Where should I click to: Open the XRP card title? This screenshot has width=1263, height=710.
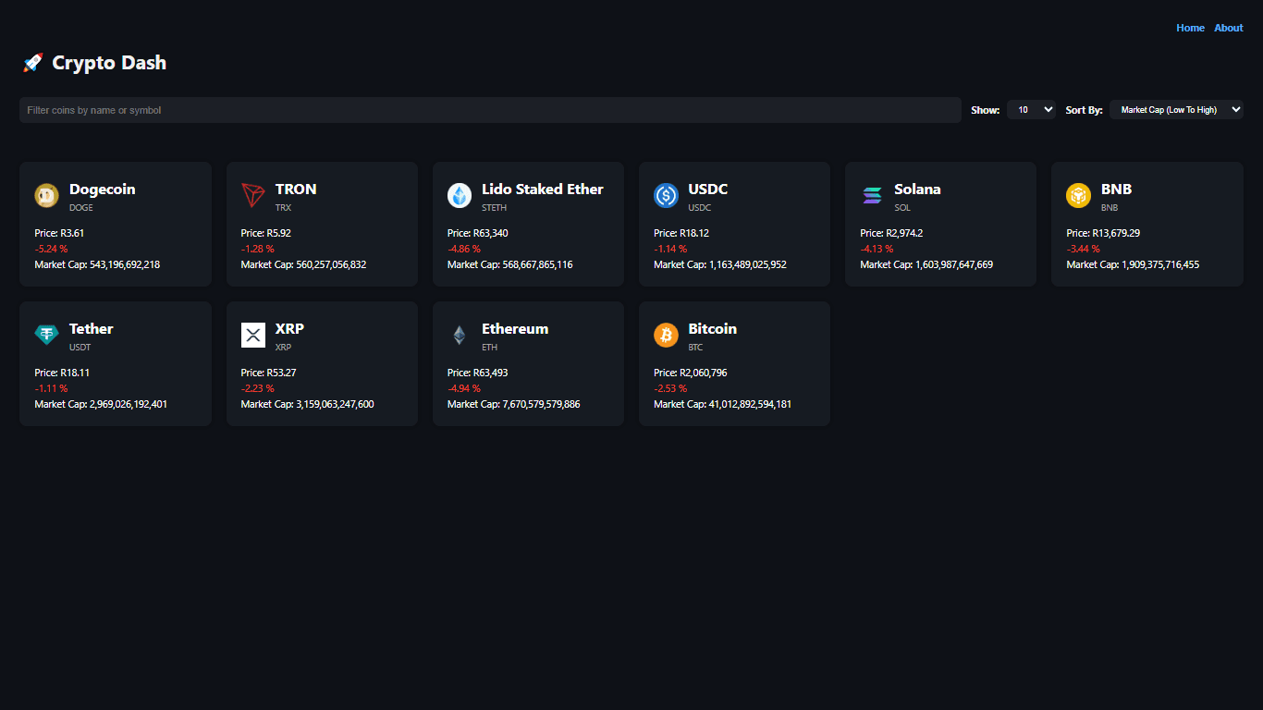289,329
